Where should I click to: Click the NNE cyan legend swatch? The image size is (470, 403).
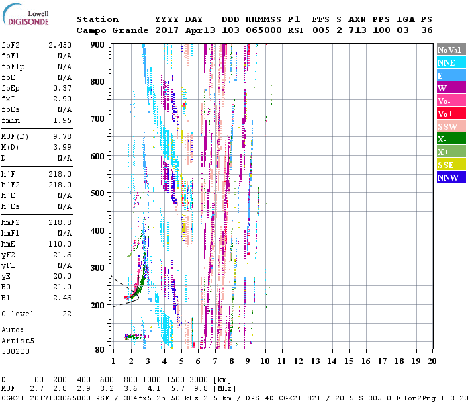[x=451, y=62]
